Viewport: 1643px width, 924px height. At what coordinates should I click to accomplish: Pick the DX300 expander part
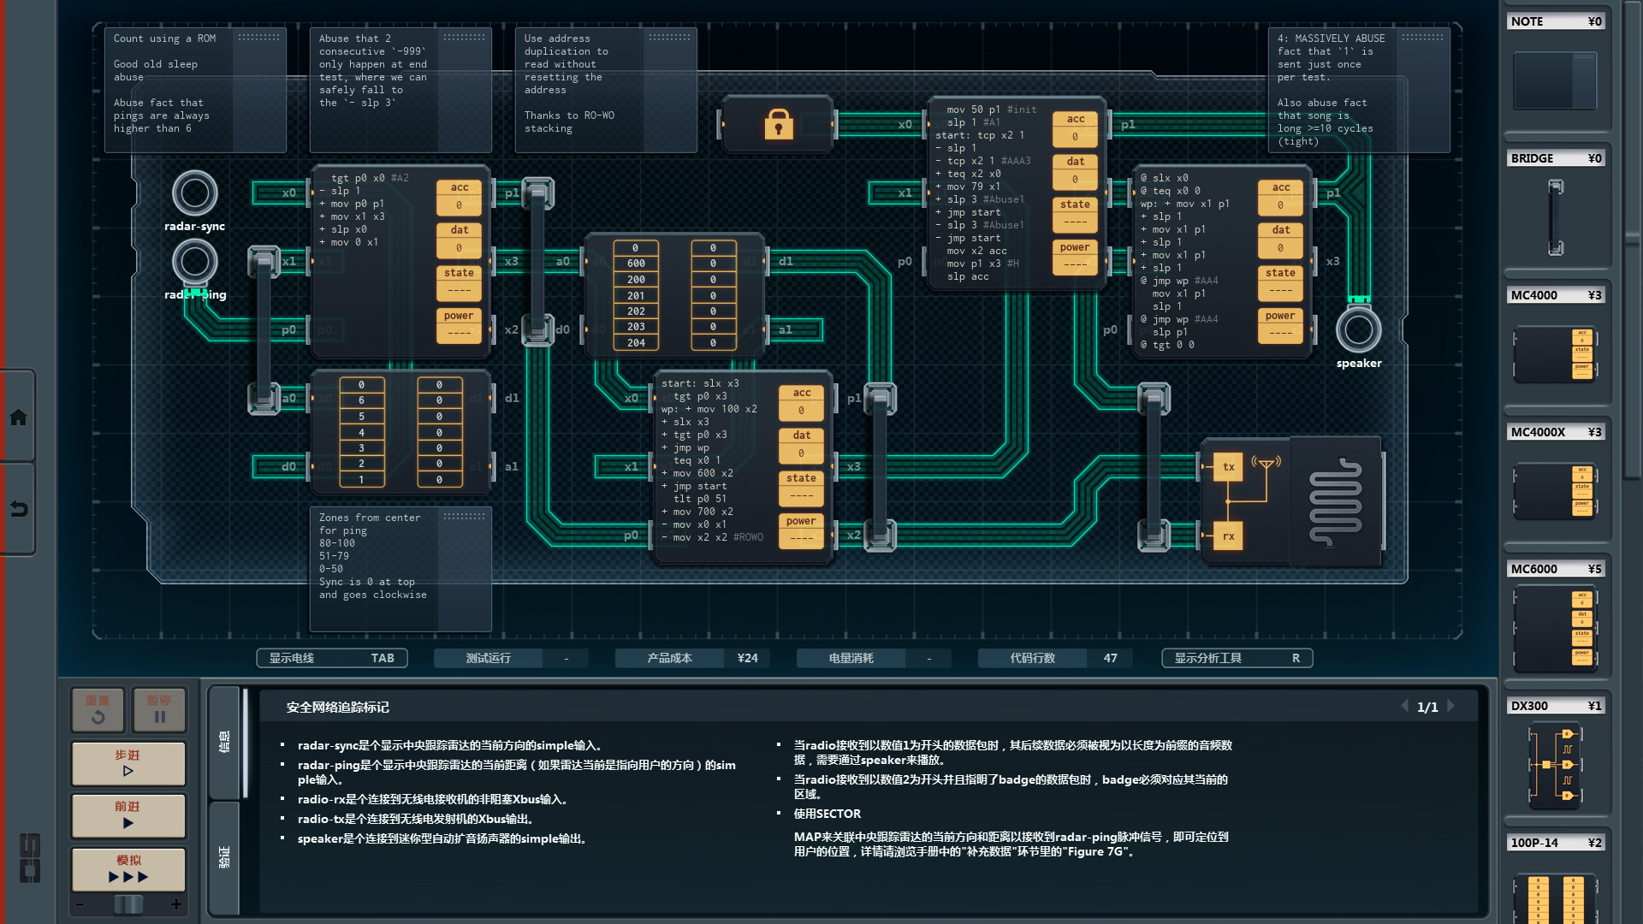tap(1555, 764)
